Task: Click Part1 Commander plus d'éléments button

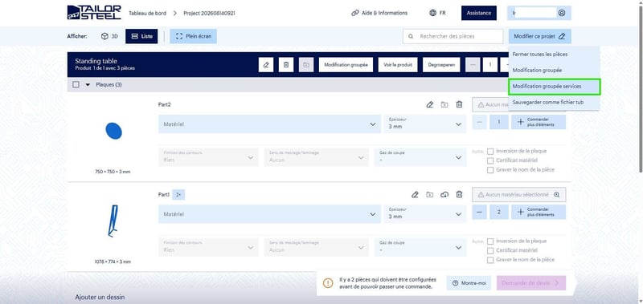Action: click(539, 212)
